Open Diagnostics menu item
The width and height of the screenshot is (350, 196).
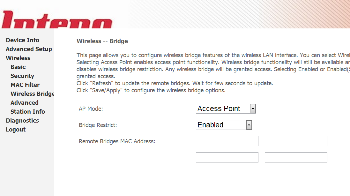[x=22, y=121]
